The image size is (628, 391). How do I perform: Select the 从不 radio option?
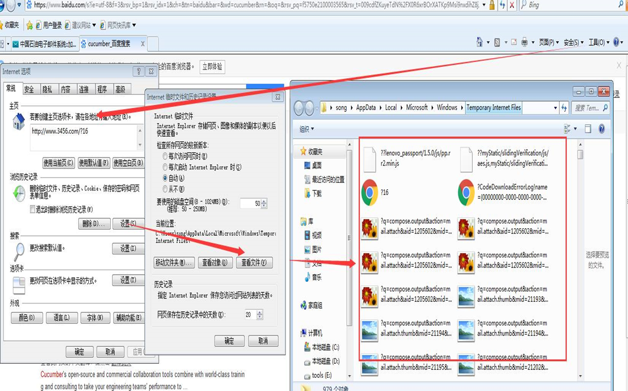[165, 188]
